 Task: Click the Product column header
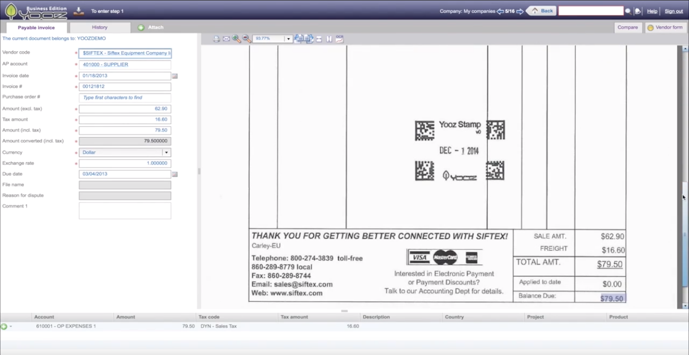647,317
